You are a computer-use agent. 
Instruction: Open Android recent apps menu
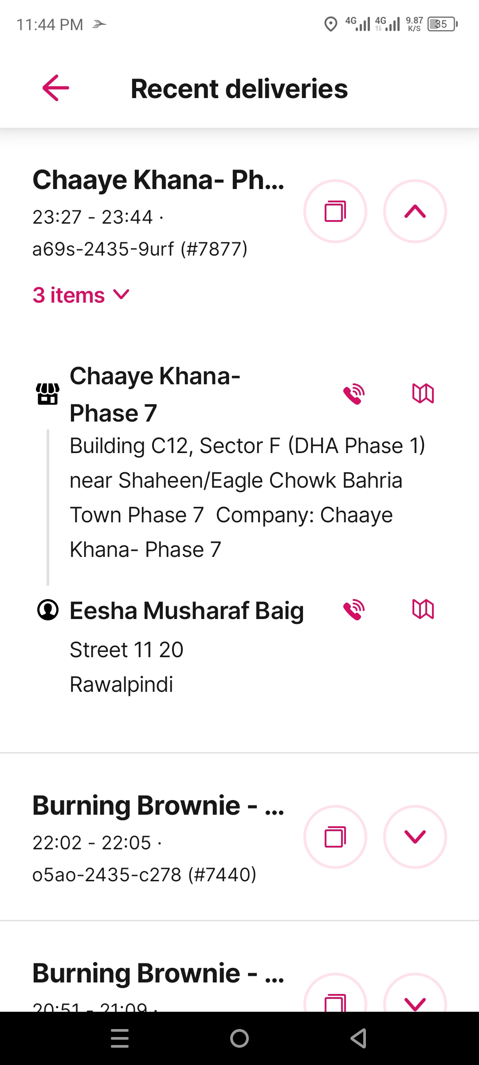tap(120, 1038)
